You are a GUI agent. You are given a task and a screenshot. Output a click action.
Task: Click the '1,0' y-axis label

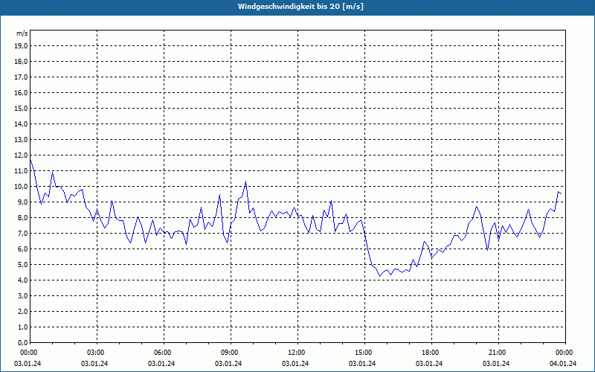[22, 327]
